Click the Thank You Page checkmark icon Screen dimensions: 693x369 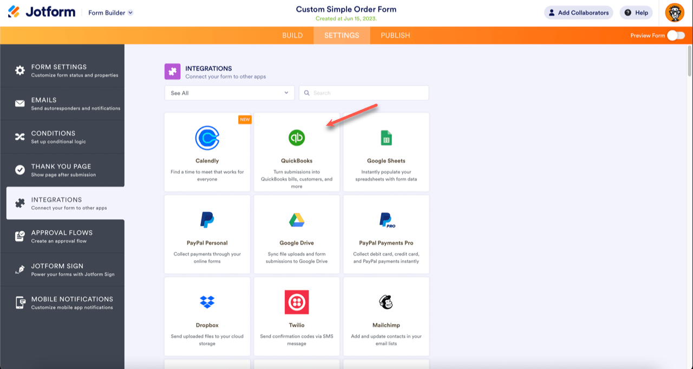20,170
